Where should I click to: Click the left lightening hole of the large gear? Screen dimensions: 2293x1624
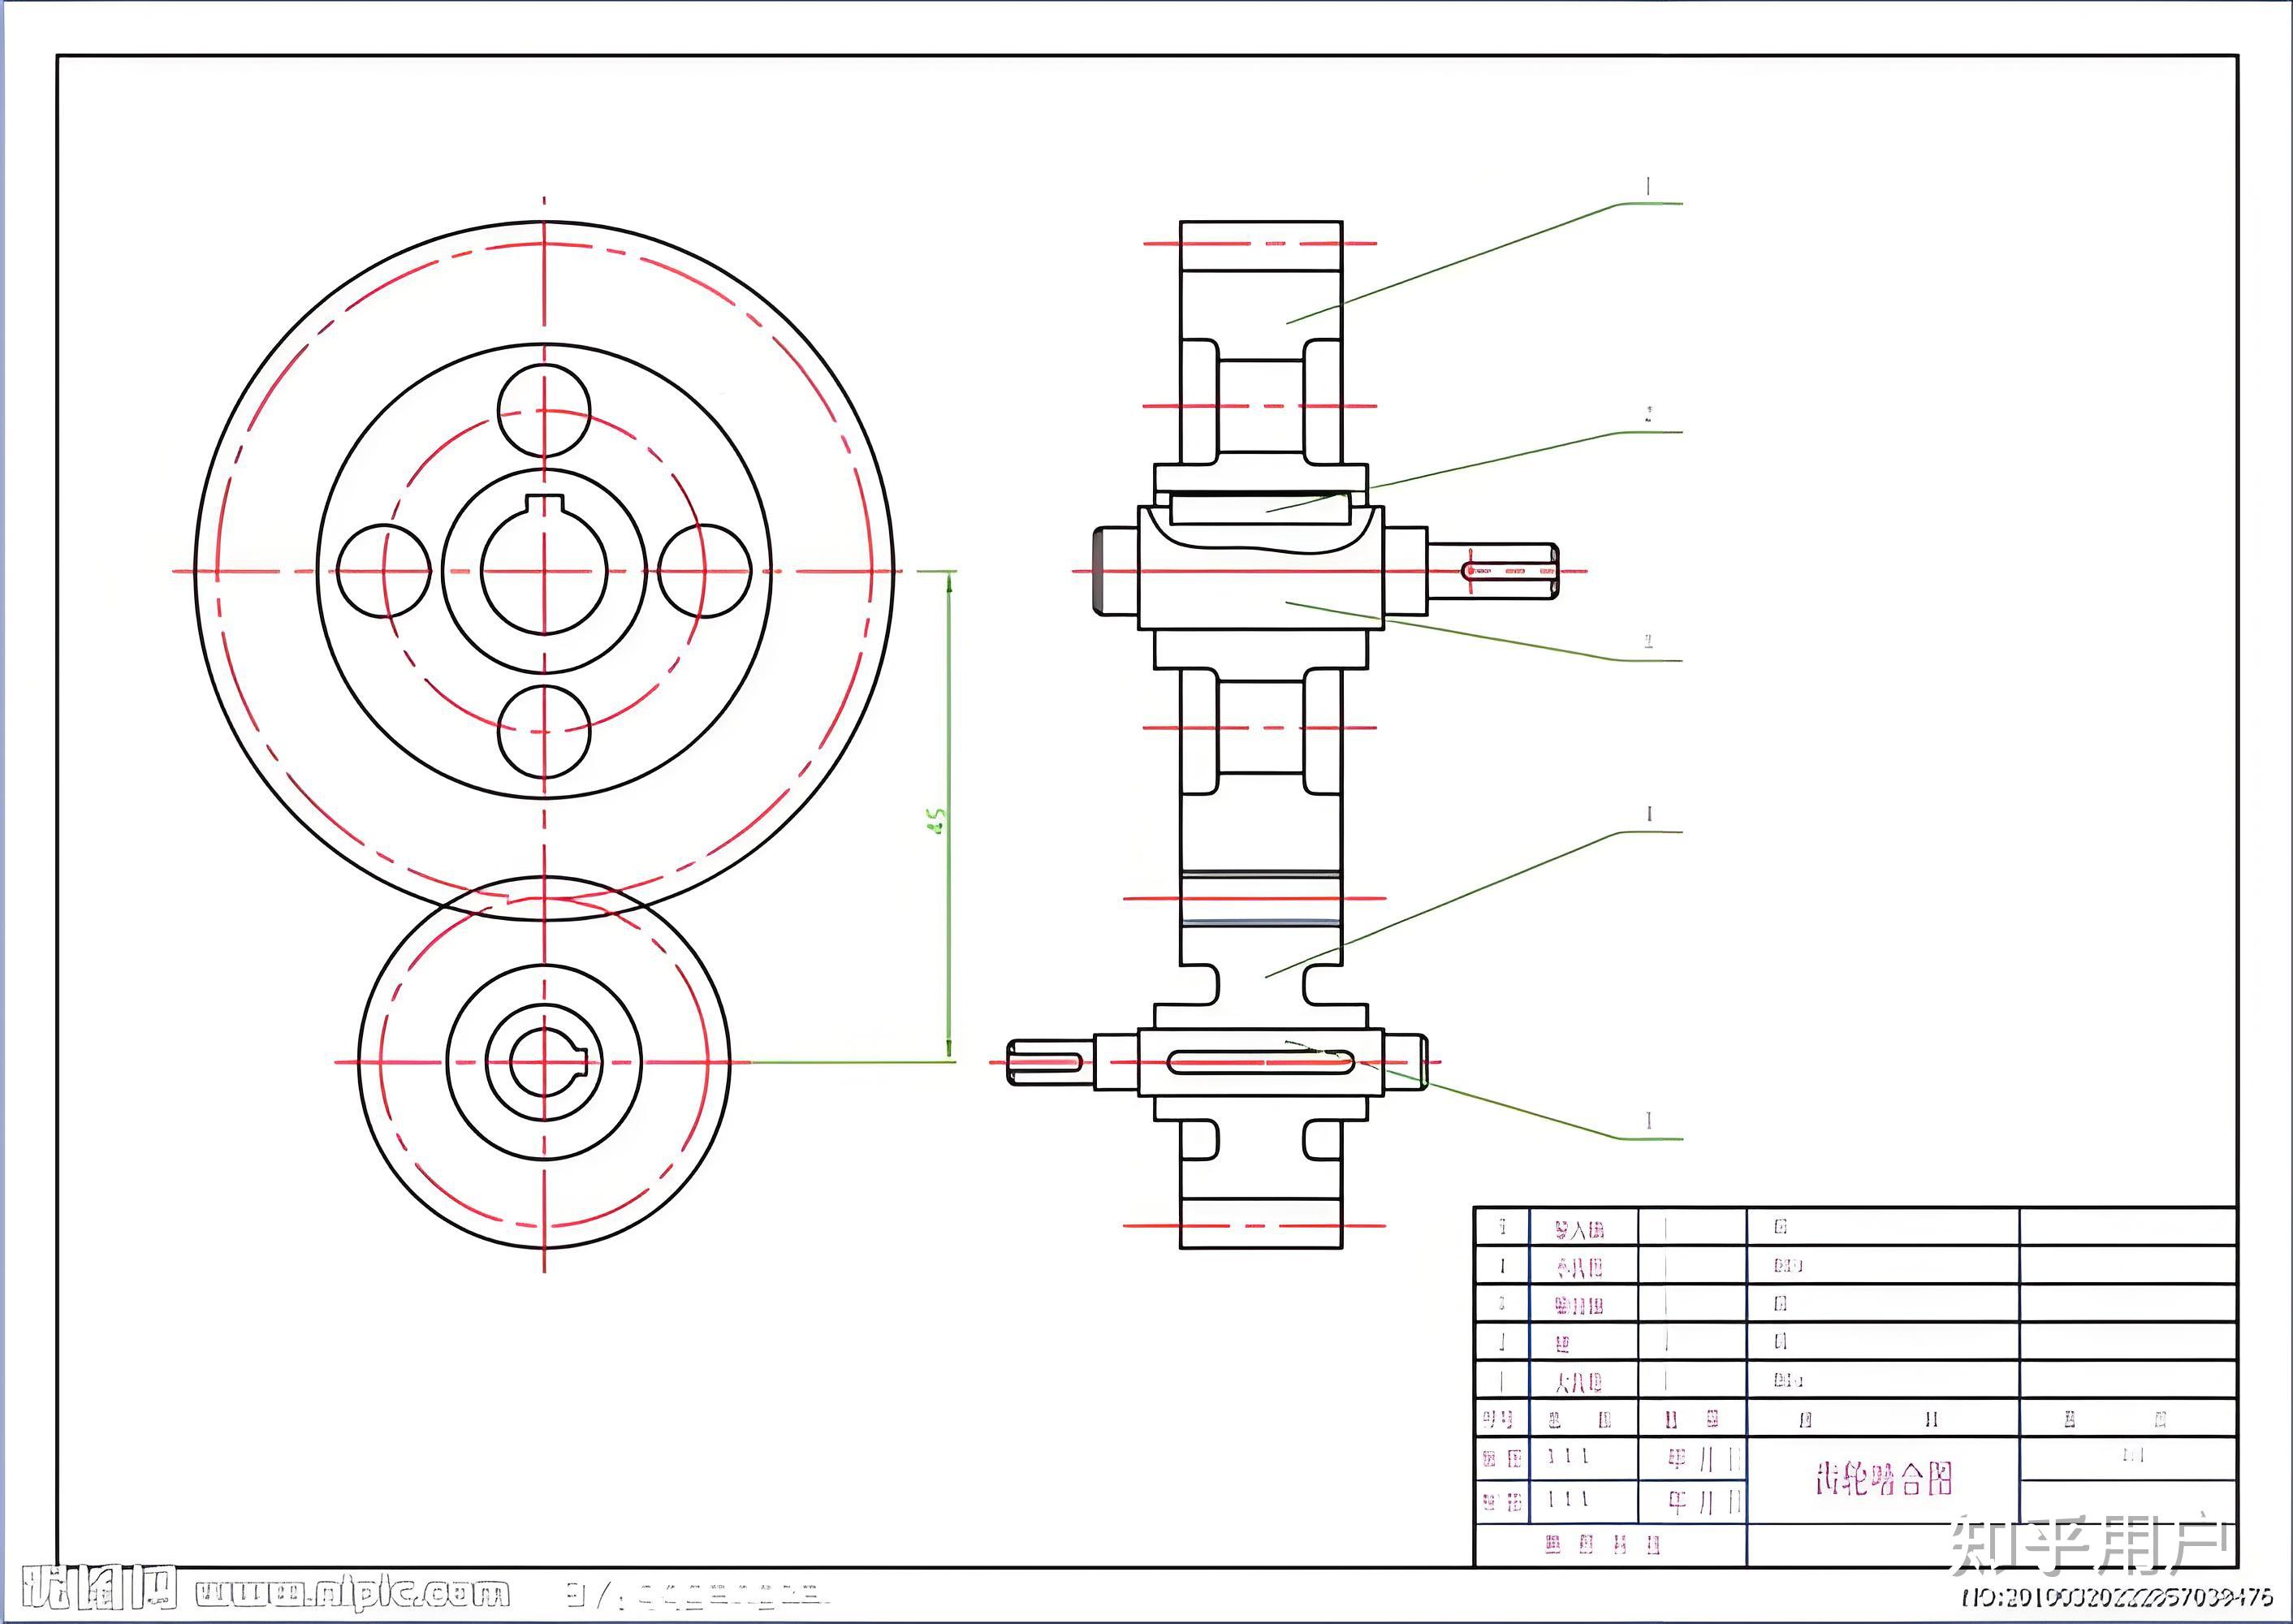383,571
